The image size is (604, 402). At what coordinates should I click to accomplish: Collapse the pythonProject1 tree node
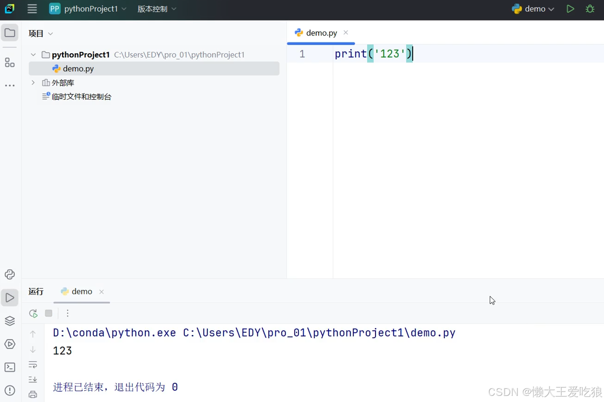[x=33, y=55]
